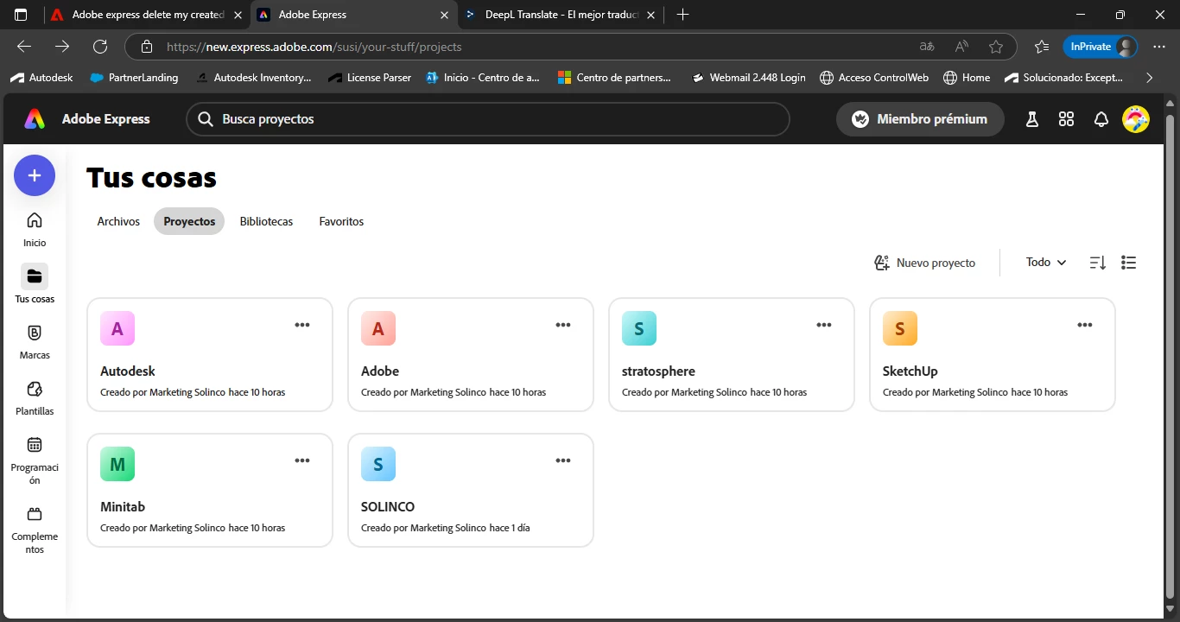The height and width of the screenshot is (622, 1180).
Task: Click the stratosphere project letter tile
Action: coord(639,328)
